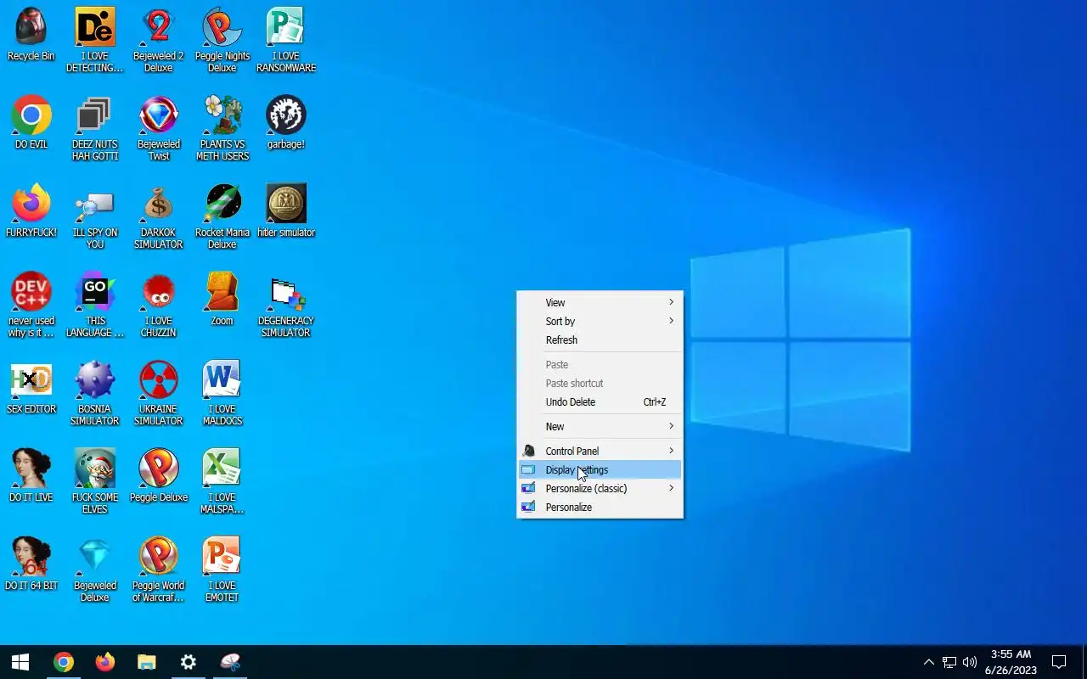Open the notification center icon
Screen dimensions: 1087x679
1059,662
